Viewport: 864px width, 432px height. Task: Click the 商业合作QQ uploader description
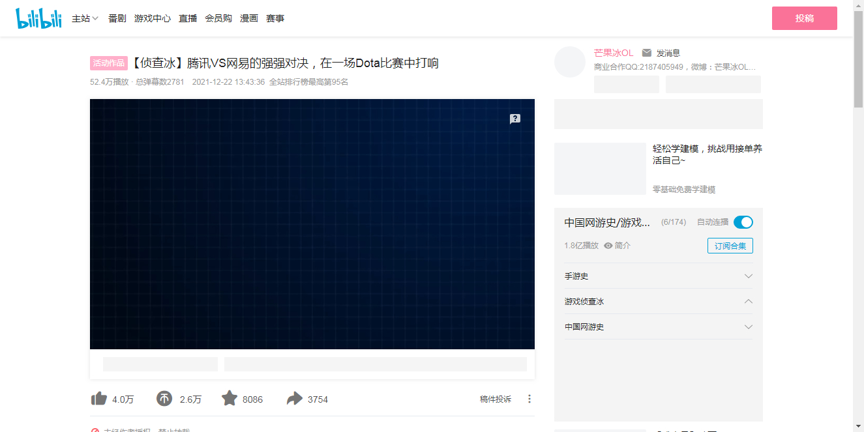click(x=675, y=67)
